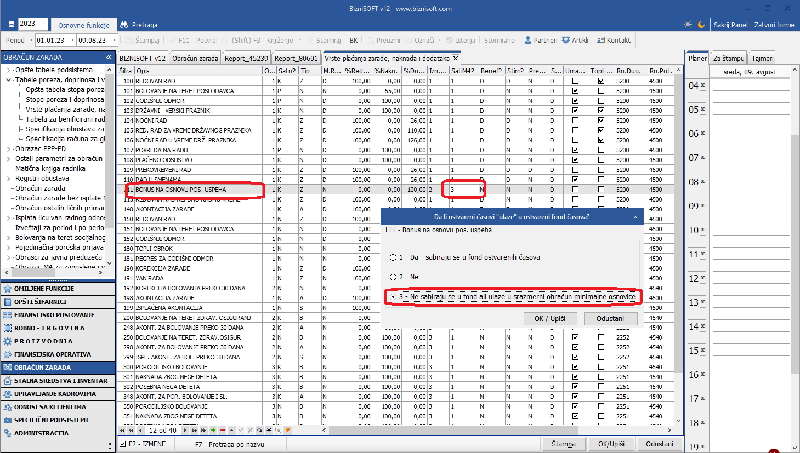The height and width of the screenshot is (453, 800).
Task: Close the question dialog with X
Action: (x=636, y=217)
